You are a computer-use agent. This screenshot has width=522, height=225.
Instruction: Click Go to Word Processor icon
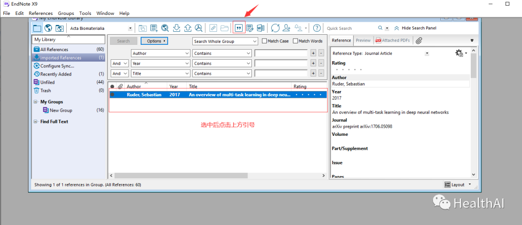click(261, 28)
